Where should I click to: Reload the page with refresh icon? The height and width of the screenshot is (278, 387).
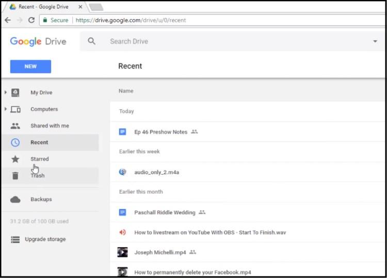pyautogui.click(x=31, y=20)
